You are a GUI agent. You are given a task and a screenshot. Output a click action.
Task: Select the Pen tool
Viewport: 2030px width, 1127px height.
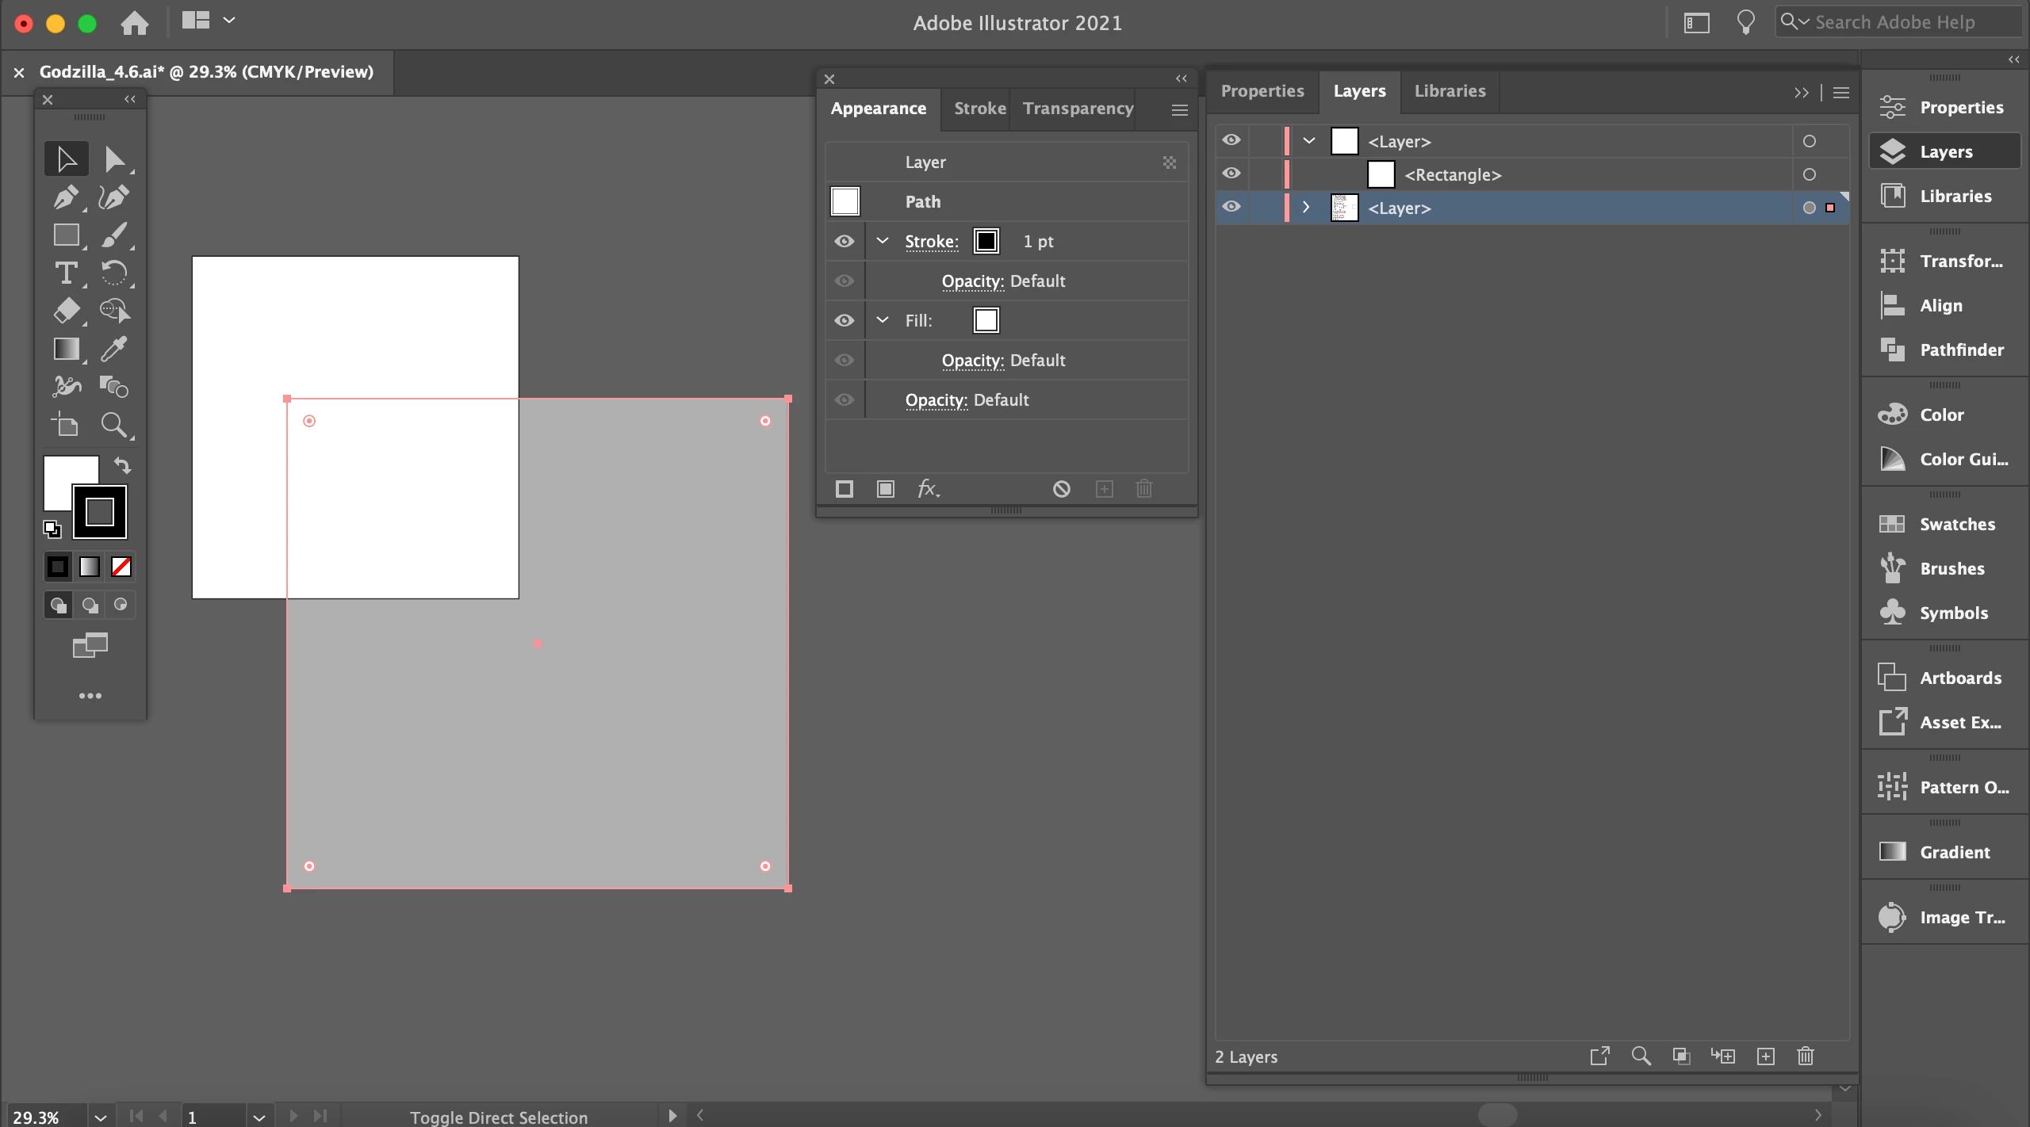[x=65, y=197]
